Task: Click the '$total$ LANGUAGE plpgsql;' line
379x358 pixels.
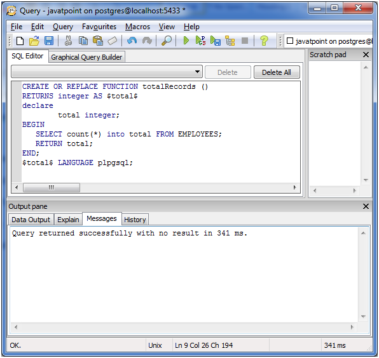Action: pyautogui.click(x=78, y=163)
